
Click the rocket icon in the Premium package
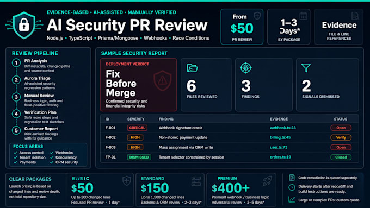pyautogui.click(x=267, y=181)
